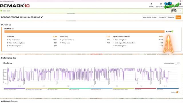Click the Video Editing Score value 5 635
Image resolution: width=183 pixels, height=103 pixels.
pyautogui.click(x=161, y=46)
